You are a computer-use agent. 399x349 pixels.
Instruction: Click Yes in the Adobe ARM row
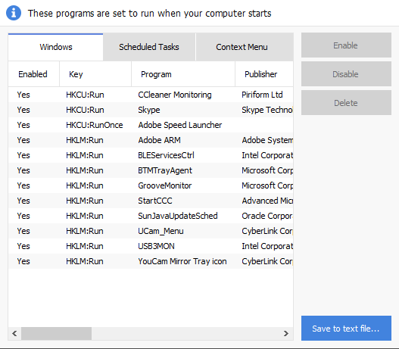tap(23, 140)
